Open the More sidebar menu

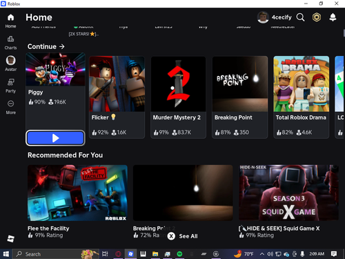tap(10, 104)
